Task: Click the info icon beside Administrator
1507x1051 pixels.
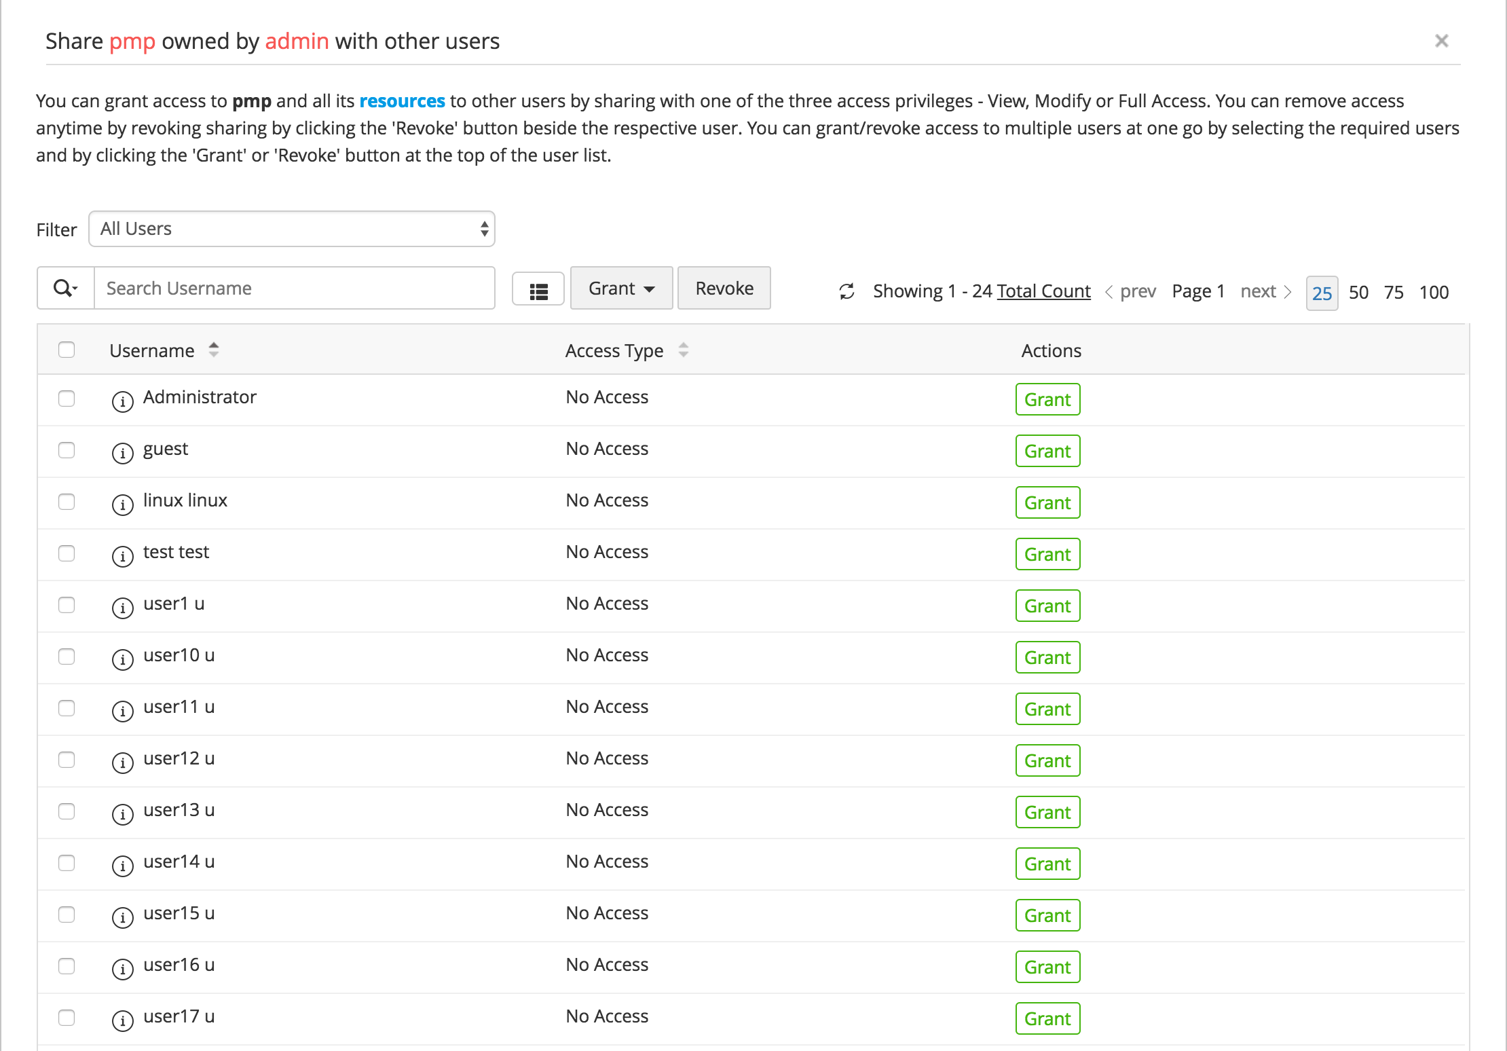Action: (122, 401)
